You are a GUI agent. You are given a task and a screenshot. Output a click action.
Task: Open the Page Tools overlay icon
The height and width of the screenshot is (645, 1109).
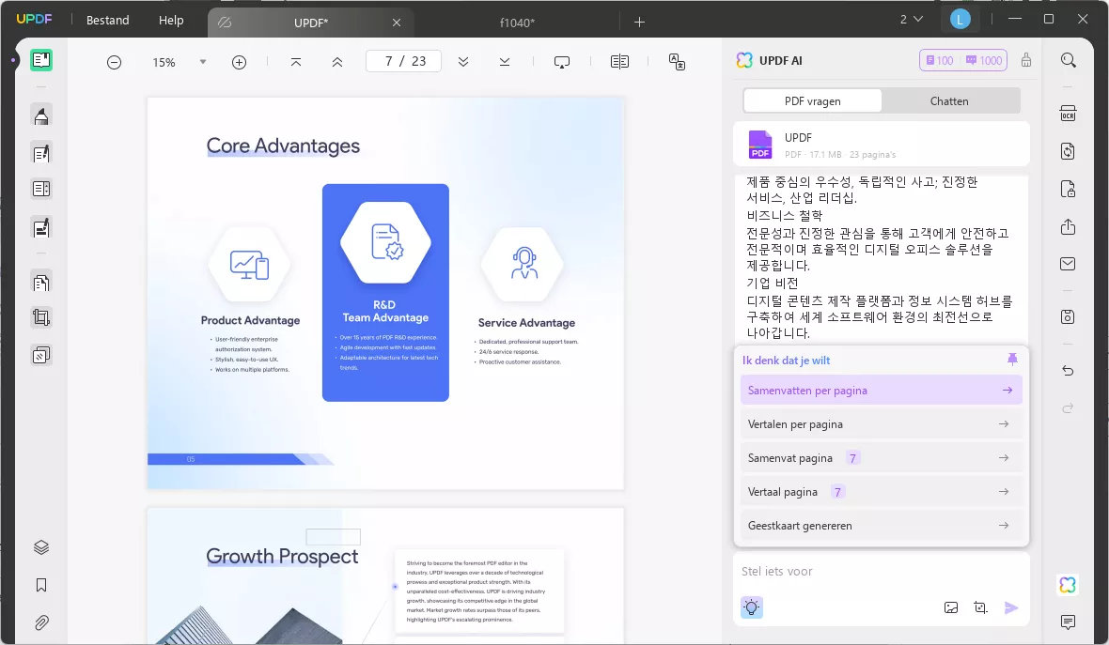tap(41, 355)
